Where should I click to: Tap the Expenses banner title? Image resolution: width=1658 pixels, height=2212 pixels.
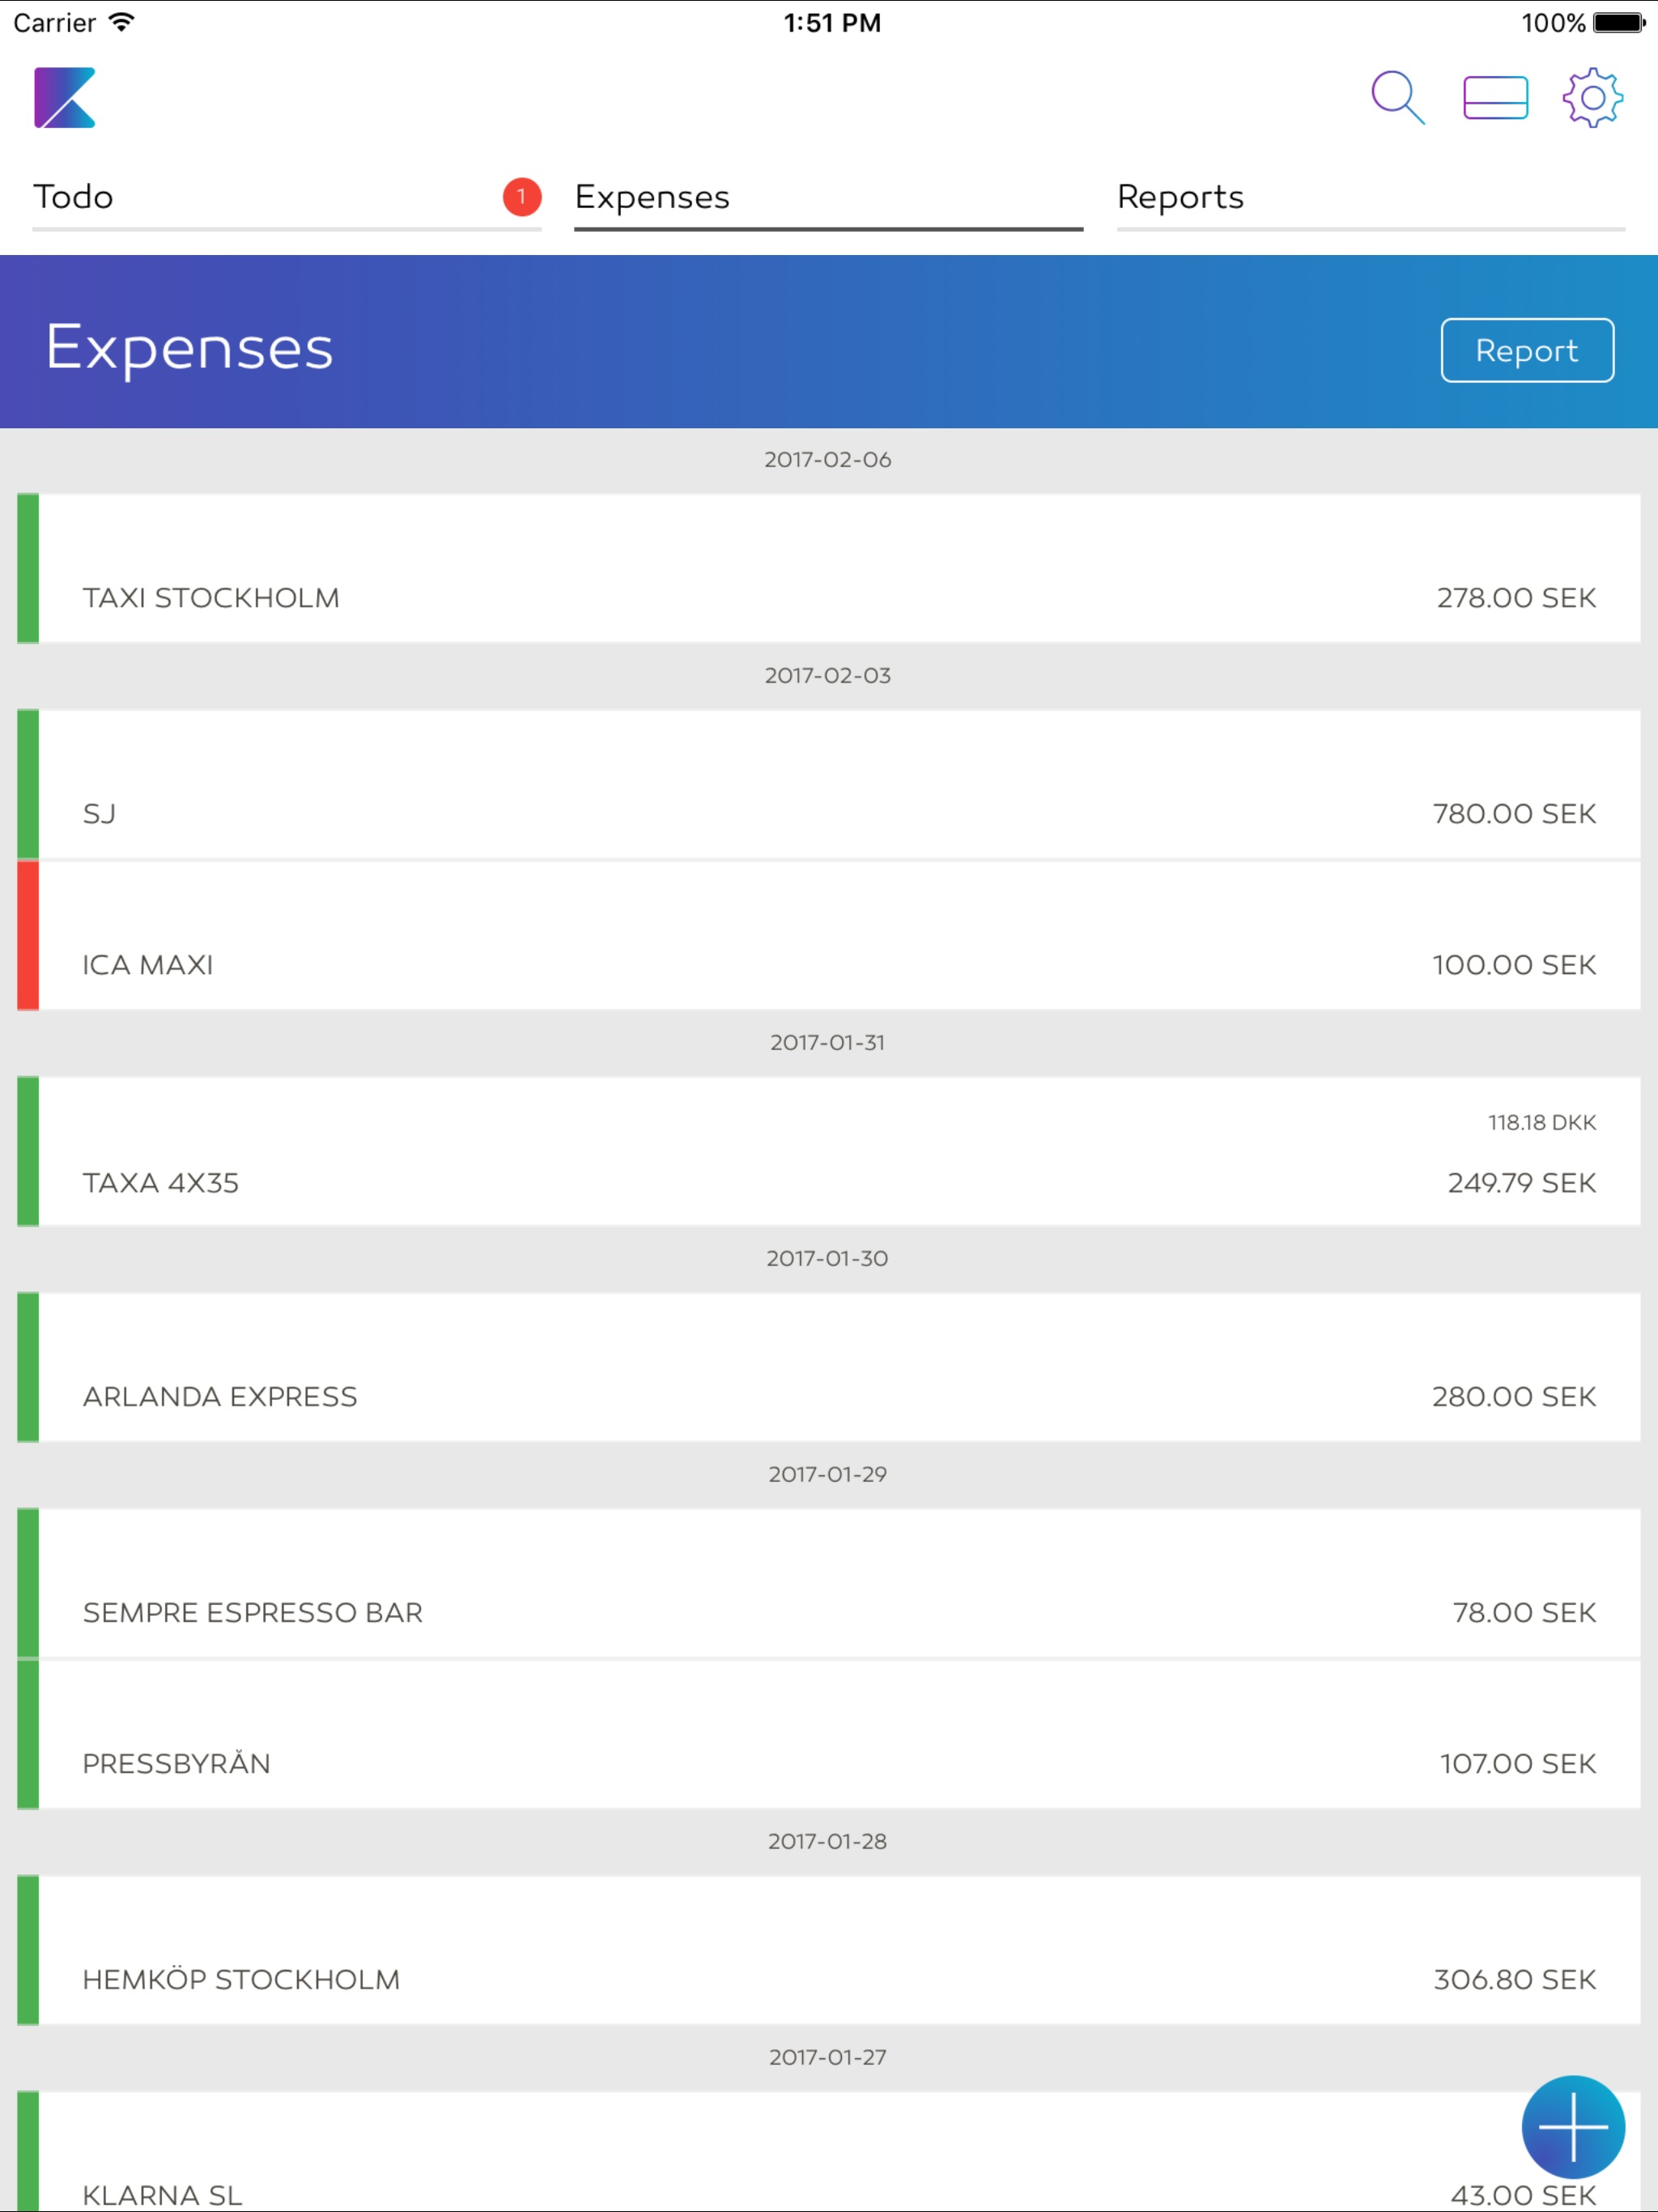[189, 349]
